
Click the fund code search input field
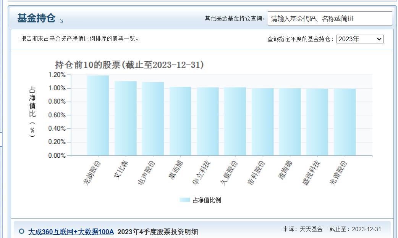(330, 19)
